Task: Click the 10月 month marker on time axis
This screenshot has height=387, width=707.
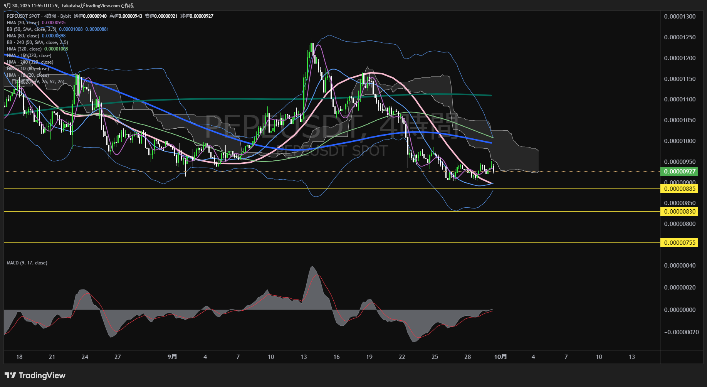Action: (x=500, y=357)
